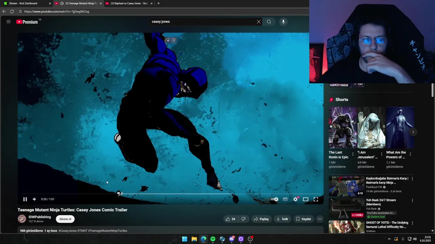Close the Kick Dashboard tab
Viewport: 435px width, 244px height.
[x=50, y=3]
